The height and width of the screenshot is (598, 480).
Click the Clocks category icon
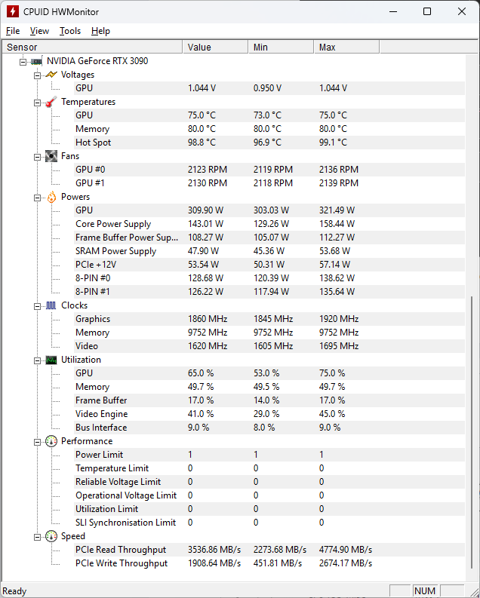click(x=51, y=305)
